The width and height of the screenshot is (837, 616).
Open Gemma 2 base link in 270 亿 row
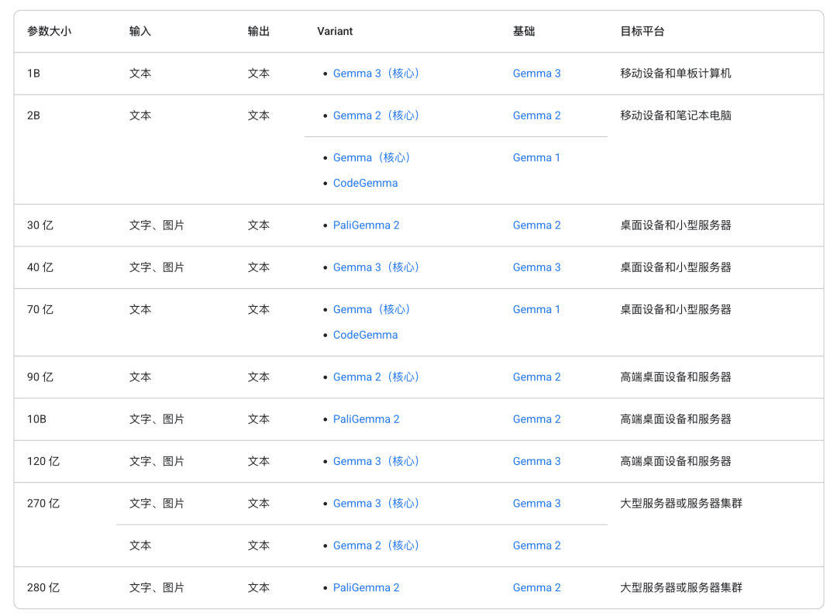pos(536,545)
